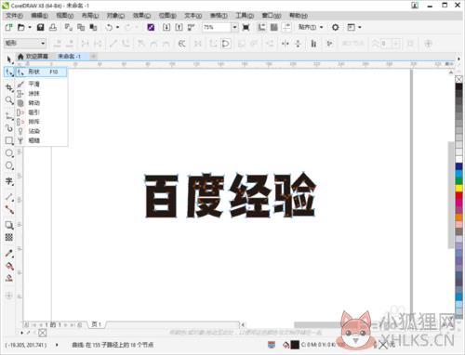Open the 编辑 Edit menu
Image resolution: width=465 pixels, height=355 pixels.
coord(40,15)
